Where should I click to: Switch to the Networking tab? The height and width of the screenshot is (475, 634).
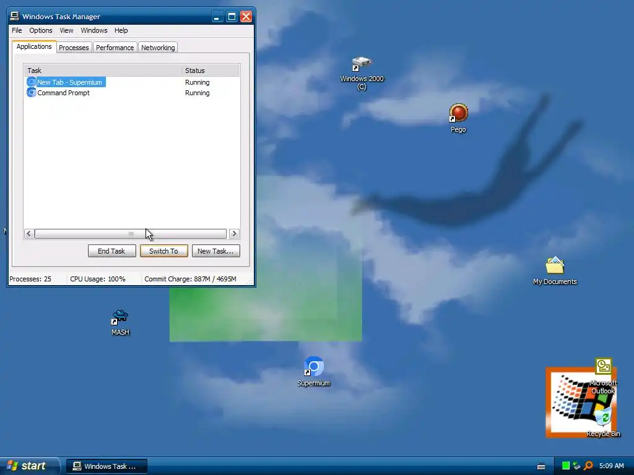pyautogui.click(x=158, y=47)
